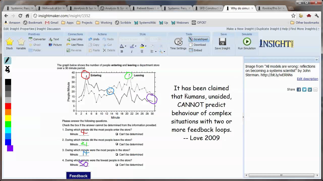The width and height of the screenshot is (323, 181).
Task: Open Insight Discussion
Action: pos(48,29)
